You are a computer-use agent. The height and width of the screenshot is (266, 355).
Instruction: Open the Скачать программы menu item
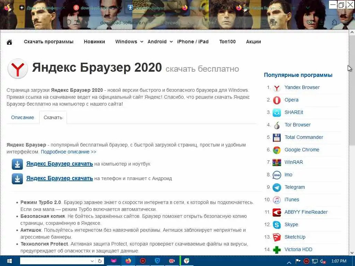(49, 42)
